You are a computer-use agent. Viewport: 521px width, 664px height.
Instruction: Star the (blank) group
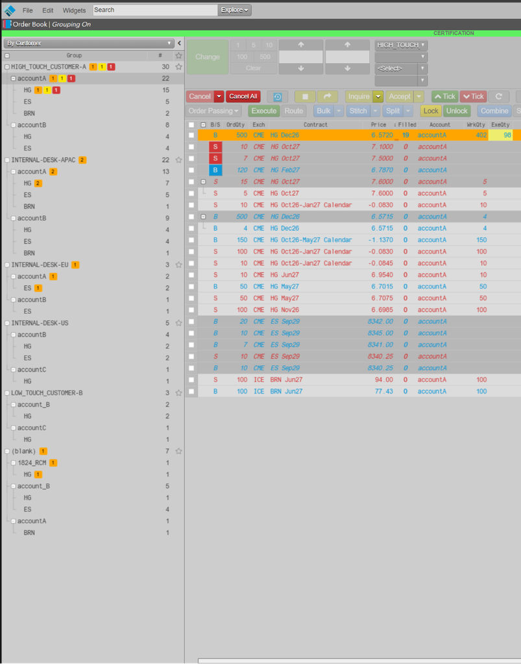click(x=179, y=451)
